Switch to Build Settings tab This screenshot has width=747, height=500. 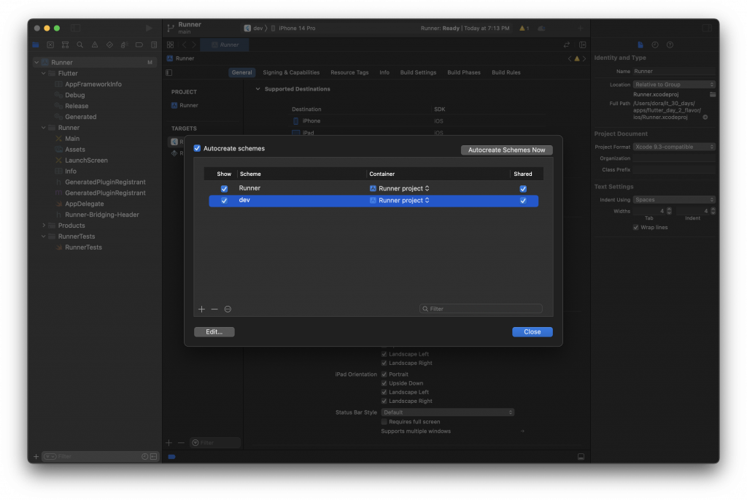[418, 72]
